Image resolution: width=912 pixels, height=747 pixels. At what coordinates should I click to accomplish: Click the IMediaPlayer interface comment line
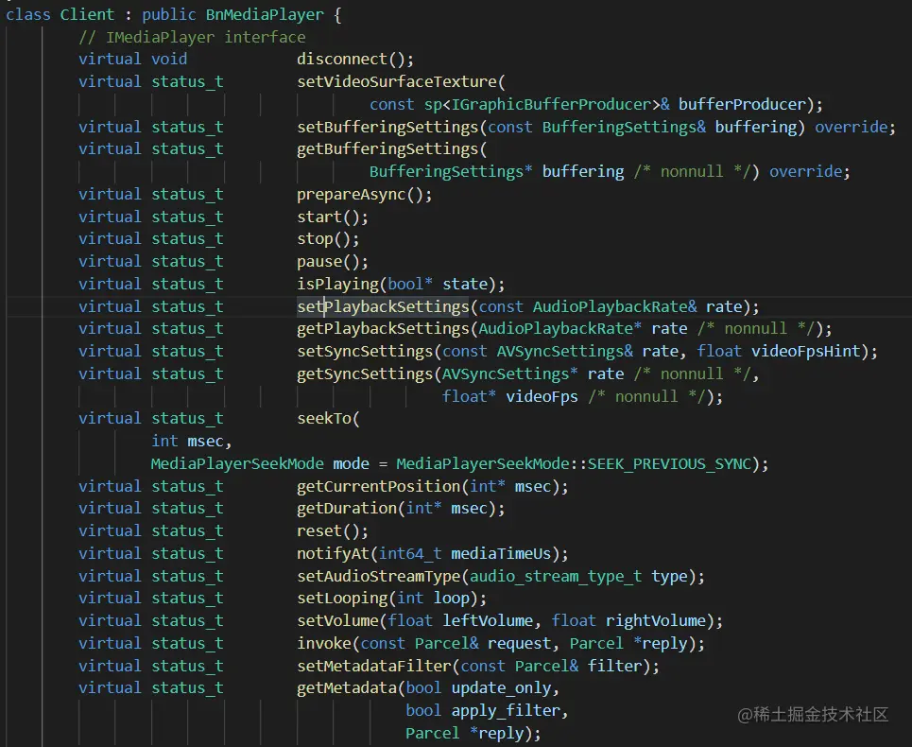(x=192, y=37)
